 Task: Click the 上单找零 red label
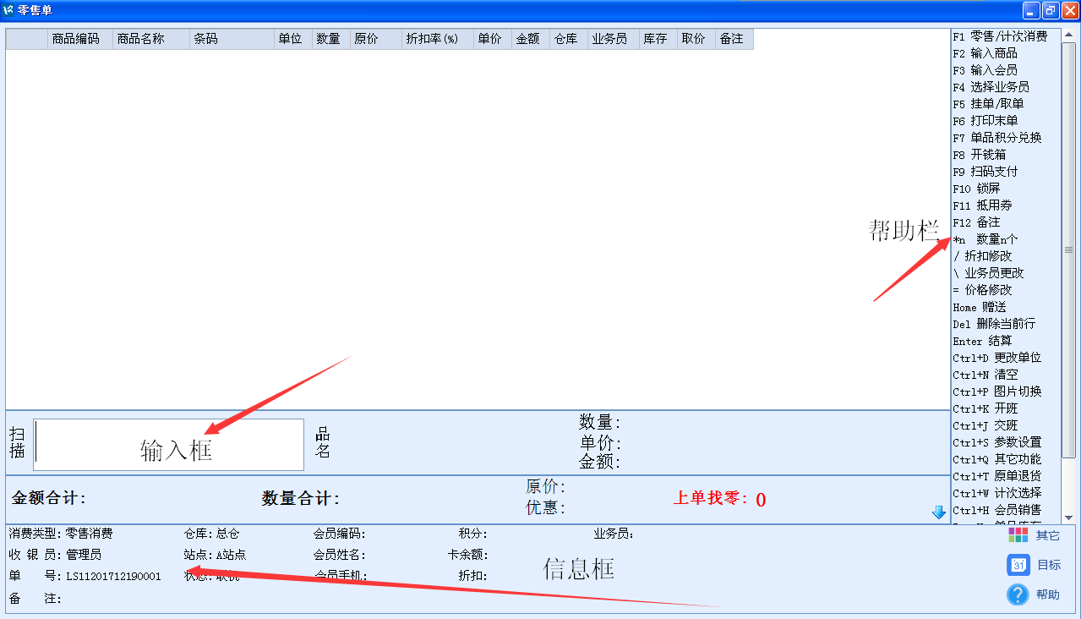click(710, 498)
